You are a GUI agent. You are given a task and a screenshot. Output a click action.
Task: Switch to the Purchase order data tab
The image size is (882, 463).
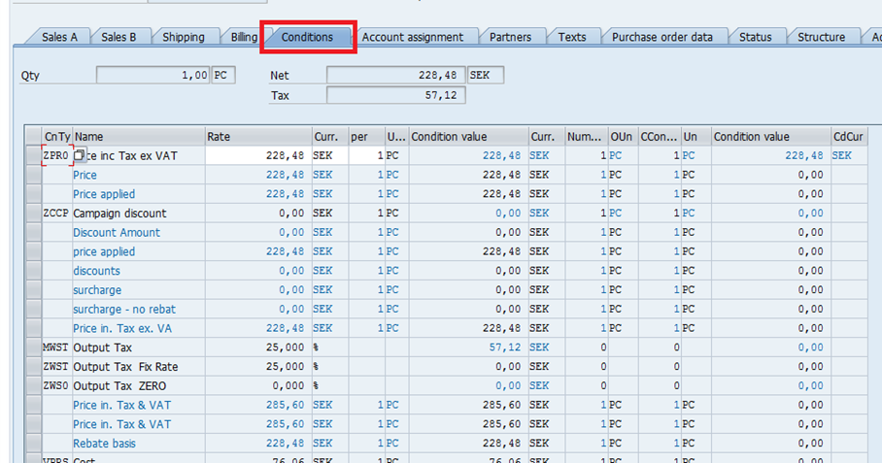(661, 37)
